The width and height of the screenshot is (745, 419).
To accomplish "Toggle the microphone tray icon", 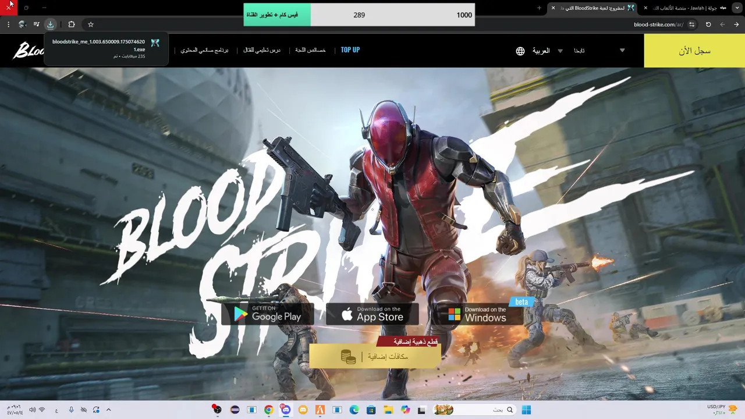I will coord(71,410).
